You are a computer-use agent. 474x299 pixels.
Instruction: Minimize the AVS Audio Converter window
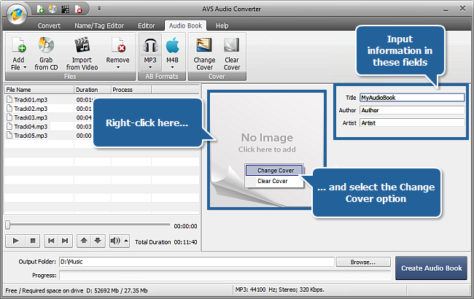click(x=446, y=9)
